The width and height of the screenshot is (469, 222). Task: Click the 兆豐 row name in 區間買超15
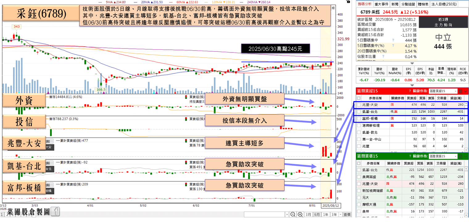coord(366,146)
